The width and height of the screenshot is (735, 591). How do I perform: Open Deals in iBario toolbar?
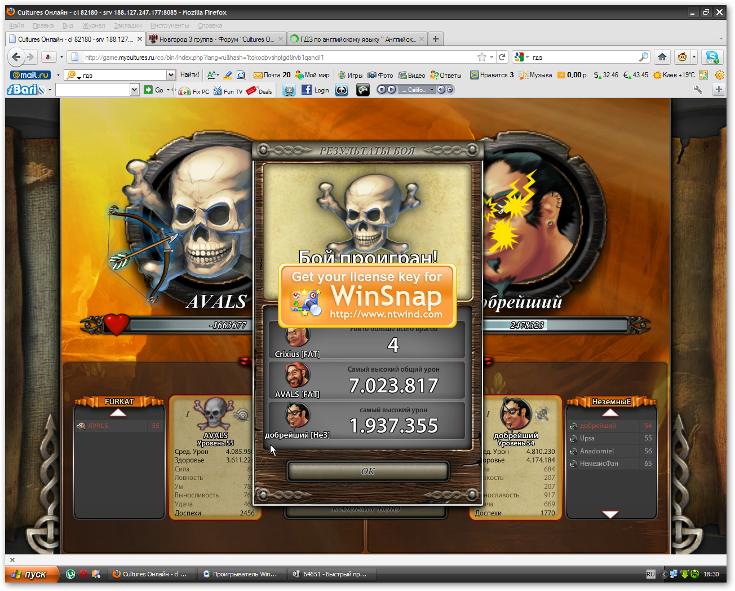click(259, 91)
